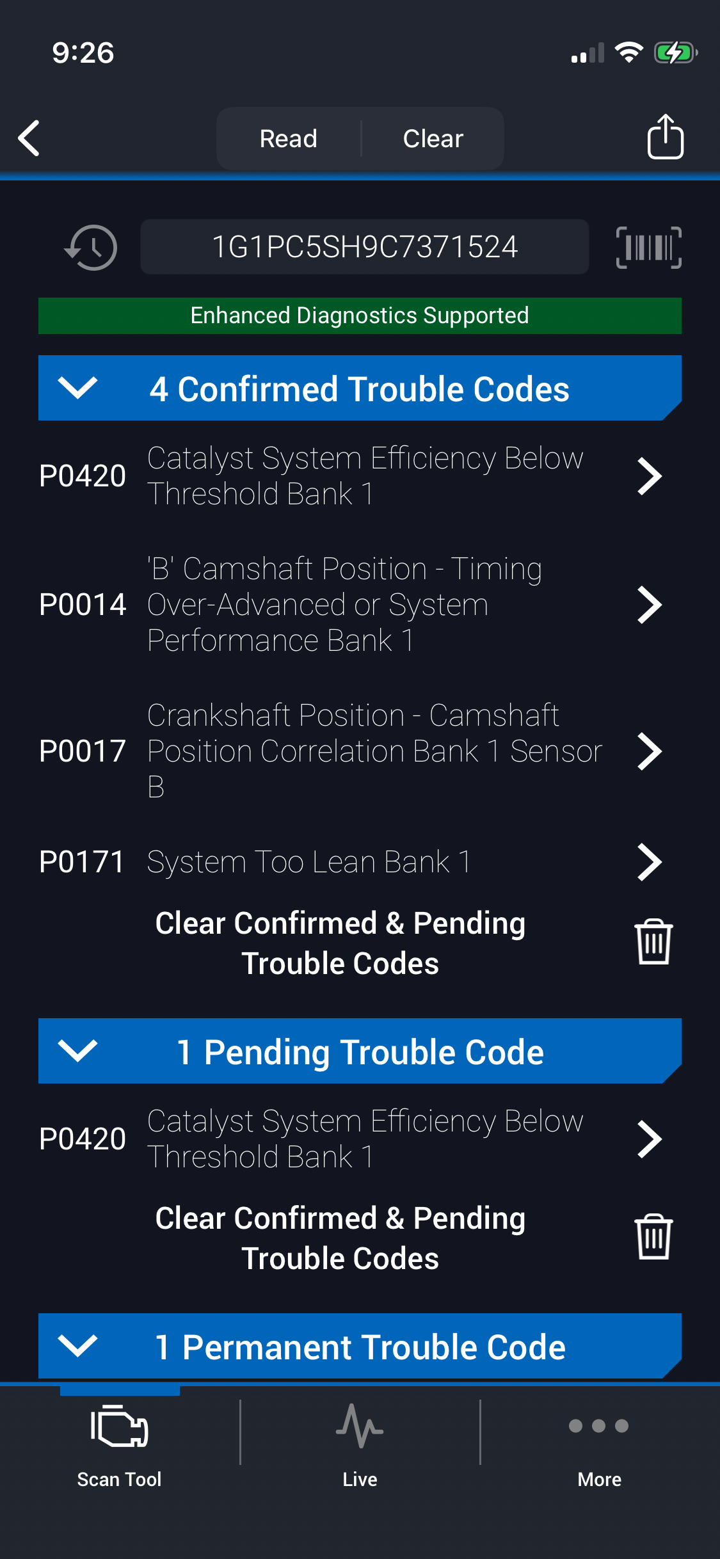Select the Clear tab

(433, 138)
